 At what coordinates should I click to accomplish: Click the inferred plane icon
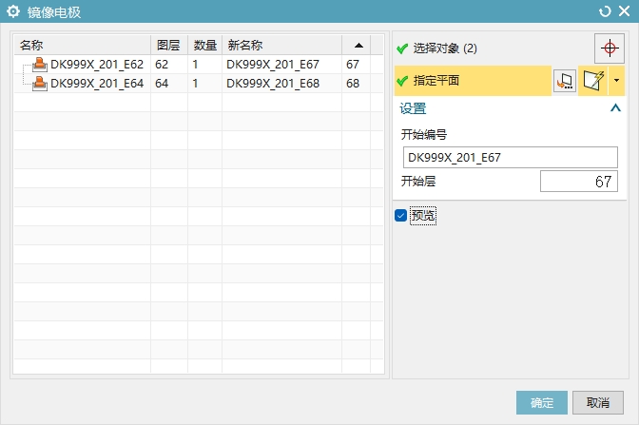point(594,82)
